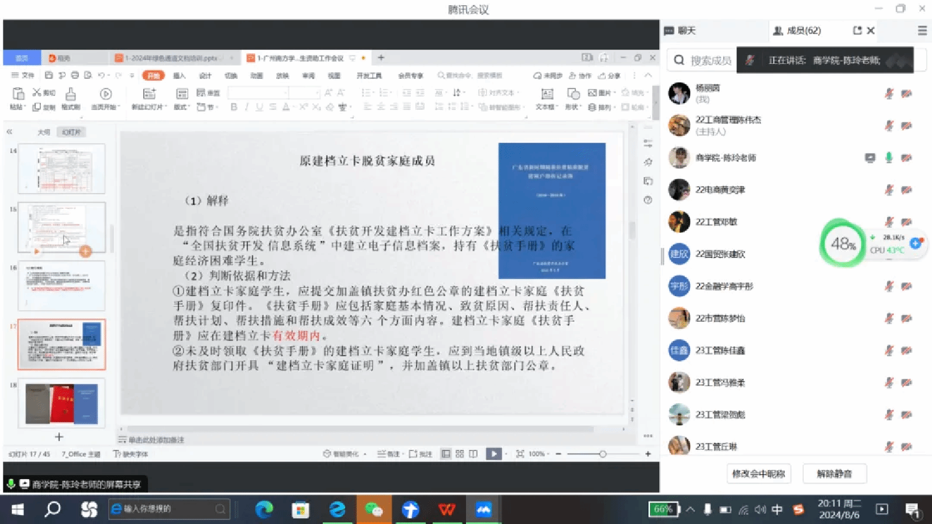Click the Windows search magnifier icon
The width and height of the screenshot is (932, 524).
point(53,509)
